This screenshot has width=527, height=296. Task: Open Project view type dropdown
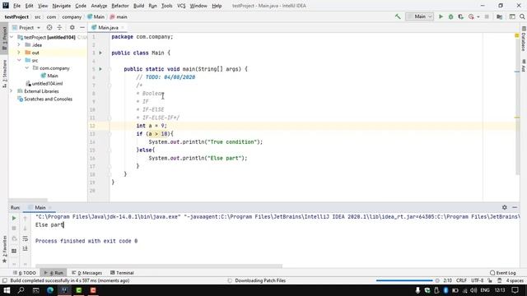coord(26,27)
